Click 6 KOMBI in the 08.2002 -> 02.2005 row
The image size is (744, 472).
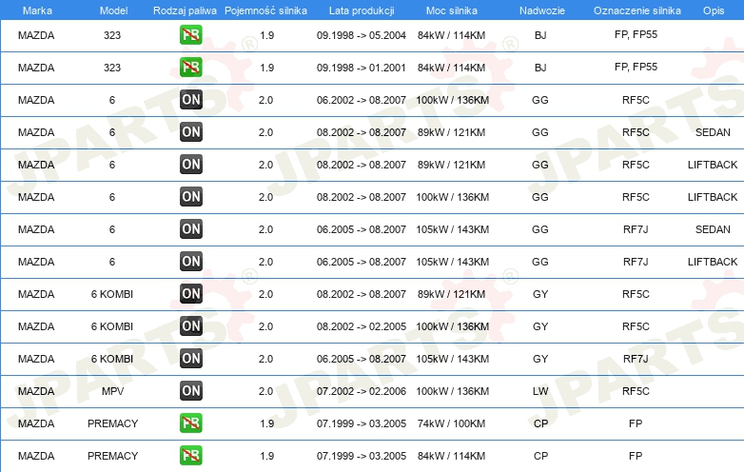click(112, 326)
